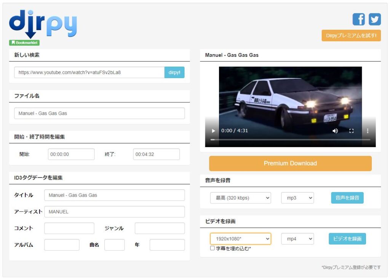This screenshot has width=390, height=280.
Task: Click the タイトル title tag field
Action: [x=114, y=195]
